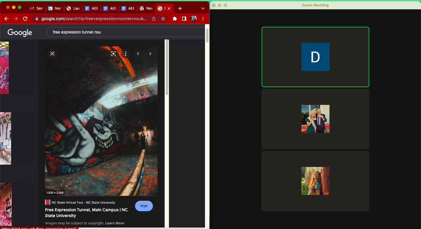Image resolution: width=421 pixels, height=229 pixels.
Task: Open the Chrome extensions puzzle icon
Action: point(175,19)
